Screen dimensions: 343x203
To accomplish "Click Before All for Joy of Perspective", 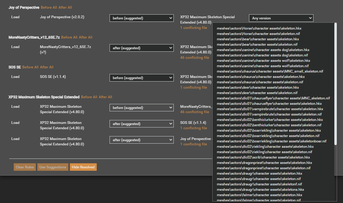I will click(x=49, y=7).
